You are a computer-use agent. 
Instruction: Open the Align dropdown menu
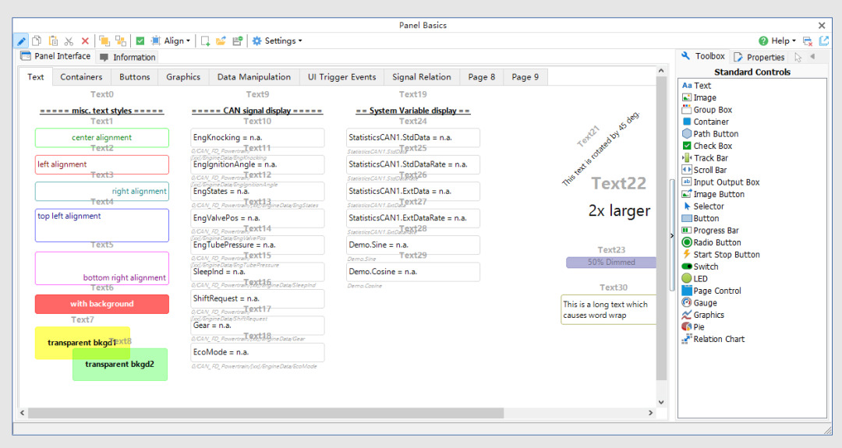point(171,41)
